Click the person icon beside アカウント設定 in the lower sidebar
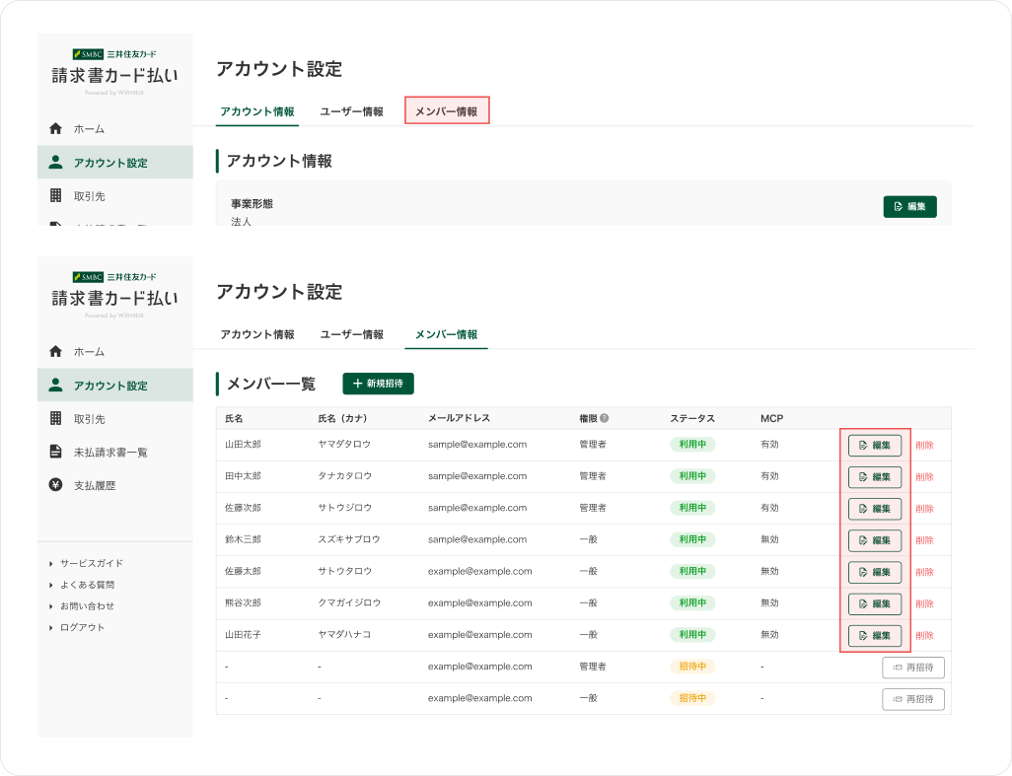The image size is (1012, 776). (x=55, y=385)
